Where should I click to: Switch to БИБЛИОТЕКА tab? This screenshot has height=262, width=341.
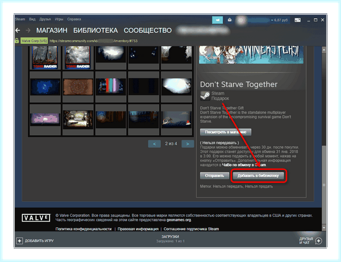[x=95, y=30]
